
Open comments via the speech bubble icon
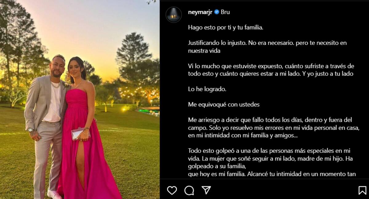coord(189,190)
